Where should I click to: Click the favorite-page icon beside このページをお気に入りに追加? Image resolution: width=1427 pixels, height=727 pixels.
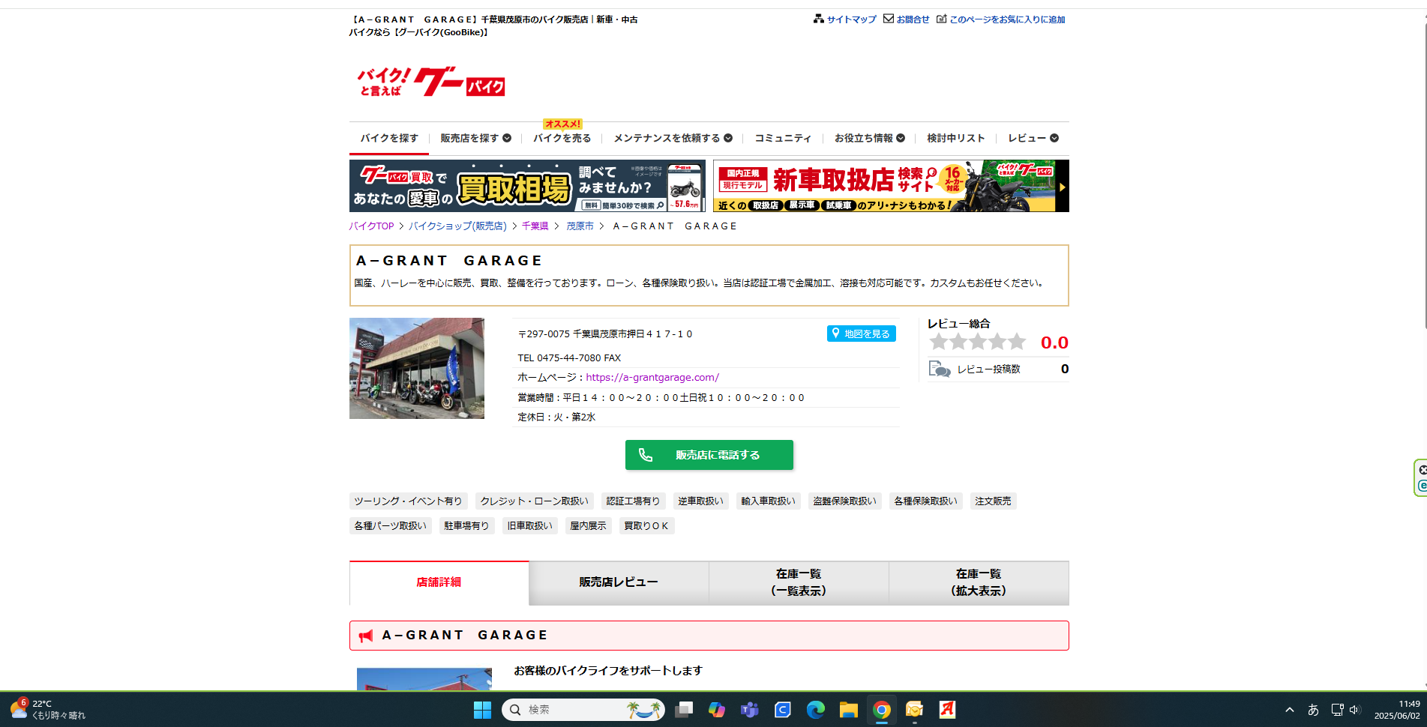(941, 19)
